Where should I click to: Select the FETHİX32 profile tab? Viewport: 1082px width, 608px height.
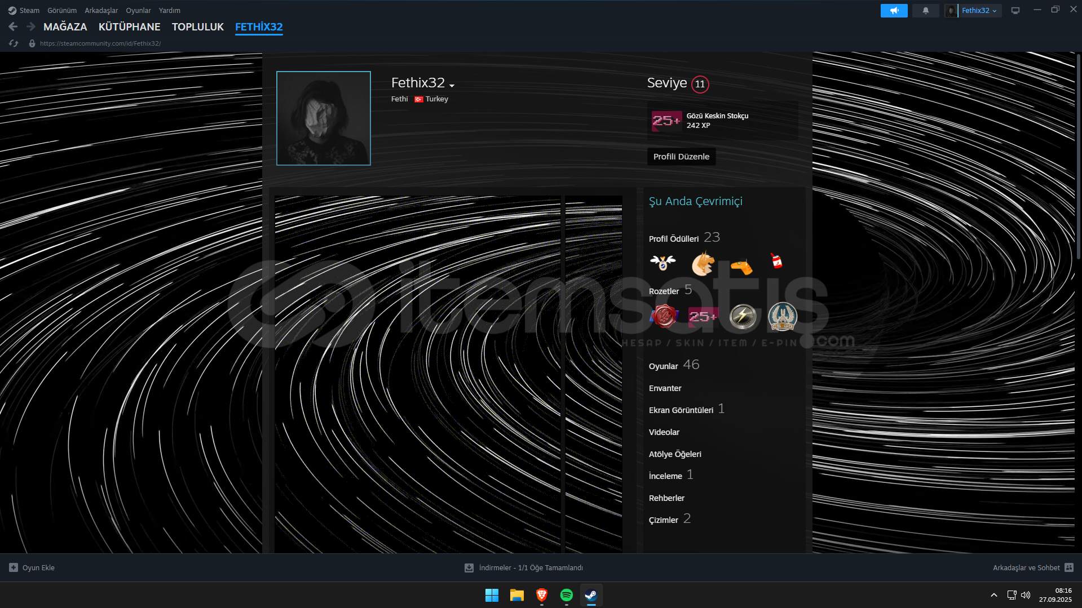click(x=259, y=26)
